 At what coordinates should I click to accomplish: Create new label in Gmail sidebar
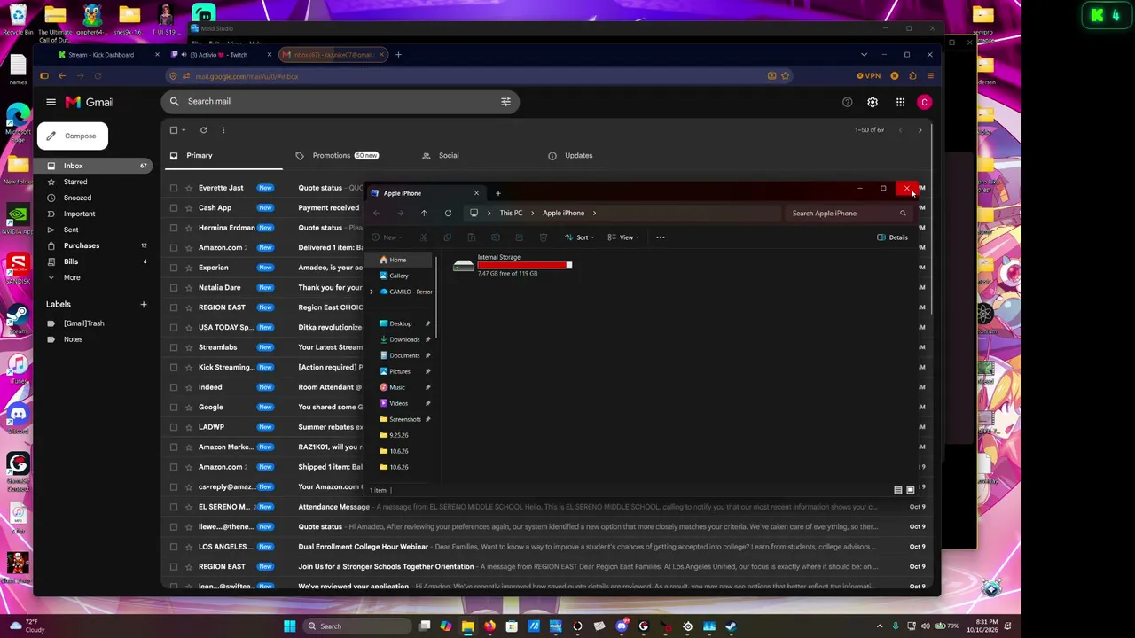pyautogui.click(x=144, y=305)
